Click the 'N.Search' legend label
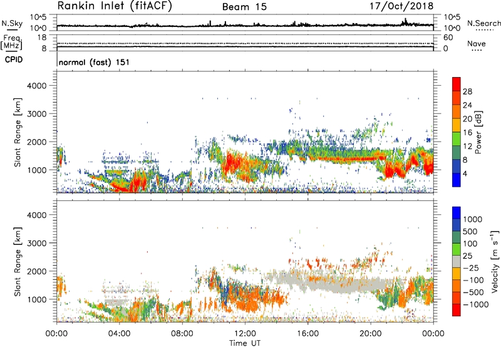Image resolution: width=501 pixels, height=347 pixels. click(x=483, y=23)
